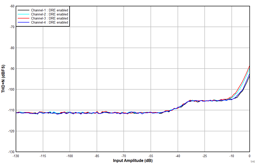255x165 pixels.
Task: Expand the legend box in the top-left corner
Action: tap(43, 16)
